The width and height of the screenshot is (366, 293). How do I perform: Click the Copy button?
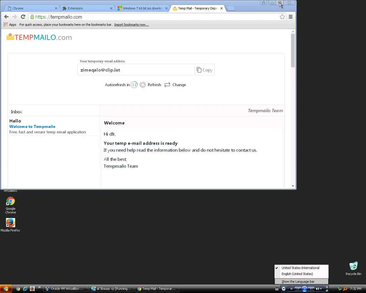click(204, 70)
